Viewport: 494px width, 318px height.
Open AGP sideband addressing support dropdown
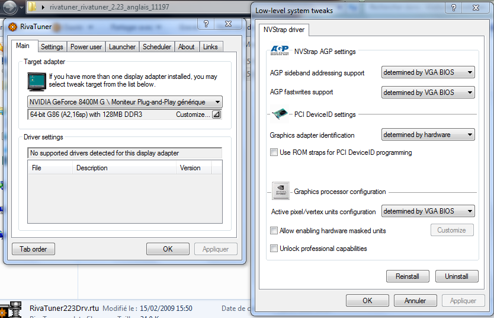(428, 73)
